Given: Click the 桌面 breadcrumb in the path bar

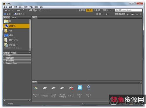Looking at the screenshot, I should (x=7, y=14).
